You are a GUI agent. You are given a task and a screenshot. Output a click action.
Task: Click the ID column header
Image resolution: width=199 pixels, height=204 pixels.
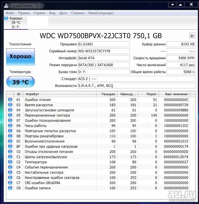tap(18, 94)
